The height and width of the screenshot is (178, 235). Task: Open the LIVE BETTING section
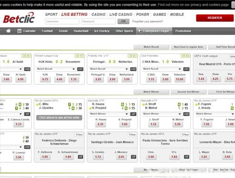(x=74, y=14)
